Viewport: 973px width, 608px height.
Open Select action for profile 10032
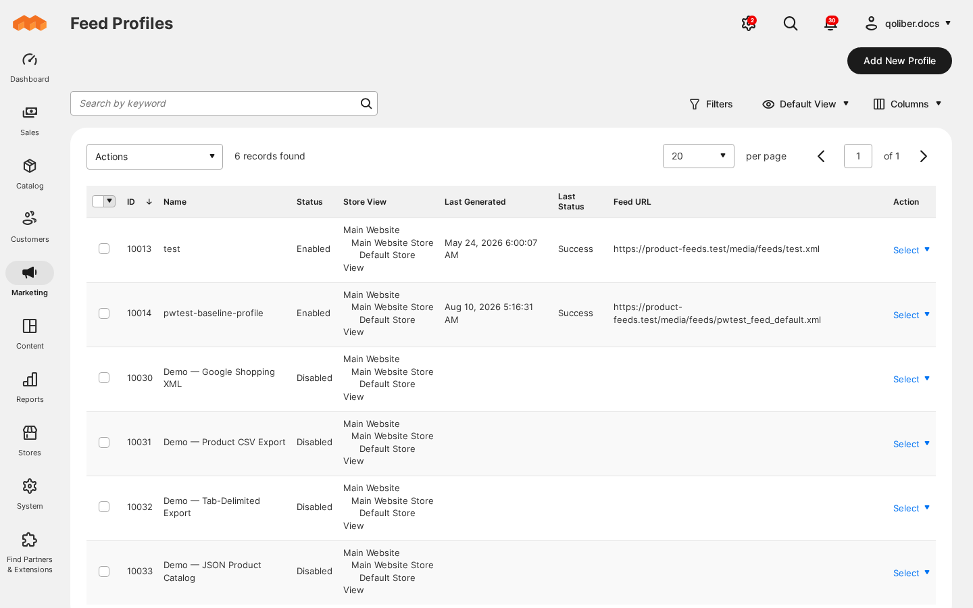click(912, 508)
